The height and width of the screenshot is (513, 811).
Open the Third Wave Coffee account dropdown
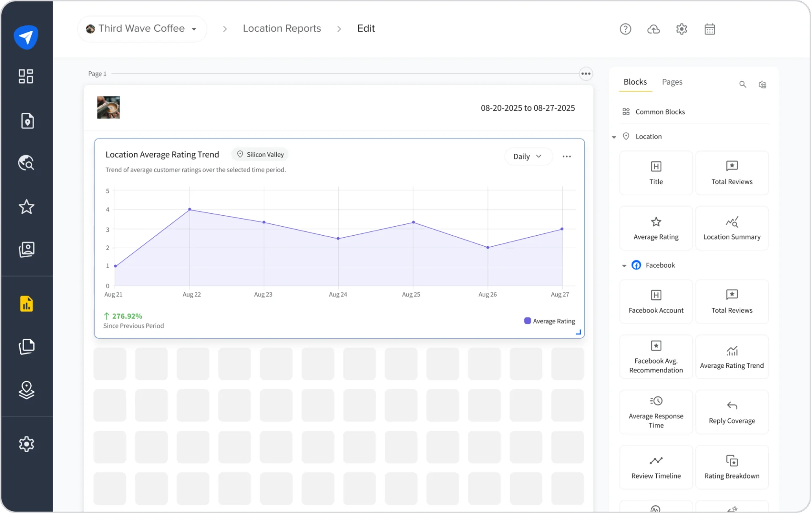142,29
